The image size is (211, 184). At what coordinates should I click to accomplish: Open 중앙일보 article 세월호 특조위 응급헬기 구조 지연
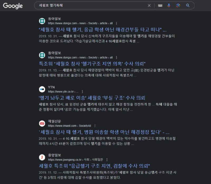[94, 166]
